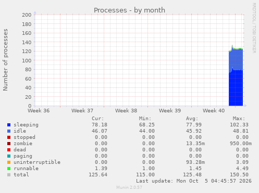Click the idle current value 46.07
This screenshot has width=259, height=193.
pos(100,131)
